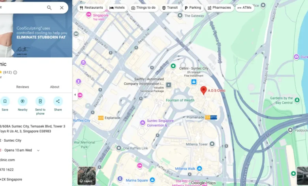Send location to phone
The image size is (308, 186).
tap(40, 101)
